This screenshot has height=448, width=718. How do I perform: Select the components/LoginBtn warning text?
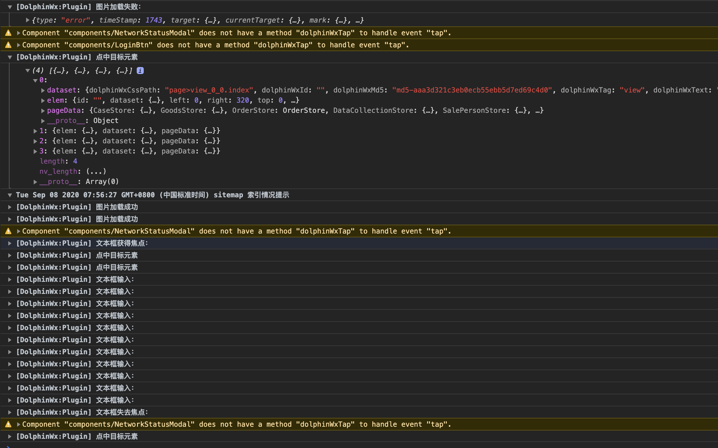point(216,45)
